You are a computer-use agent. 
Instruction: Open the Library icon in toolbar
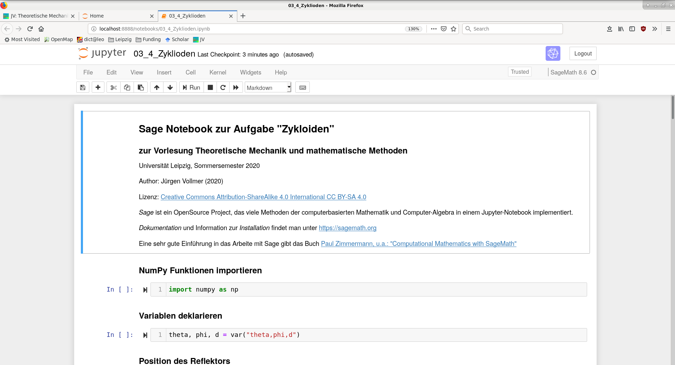(621, 29)
